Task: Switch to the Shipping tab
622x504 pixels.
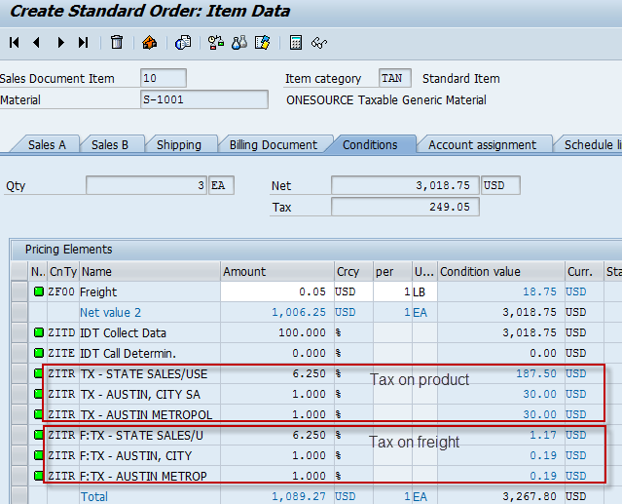Action: tap(179, 144)
